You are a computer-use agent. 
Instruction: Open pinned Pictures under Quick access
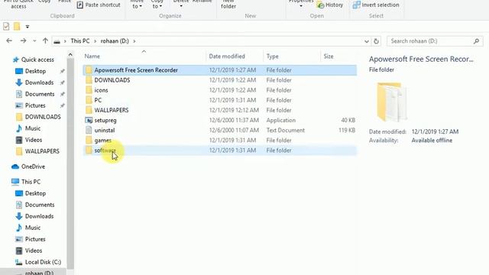click(35, 105)
